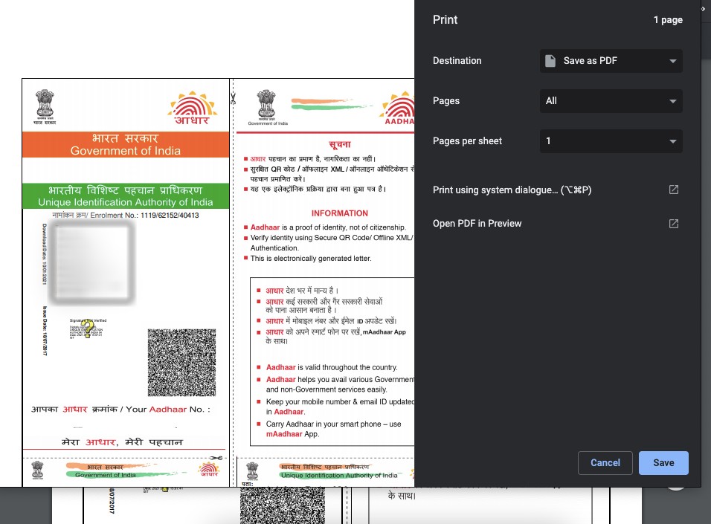Open the Pages per sheet dropdown

pyautogui.click(x=611, y=141)
